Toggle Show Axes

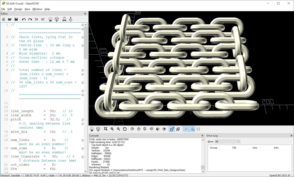pos(186,129)
